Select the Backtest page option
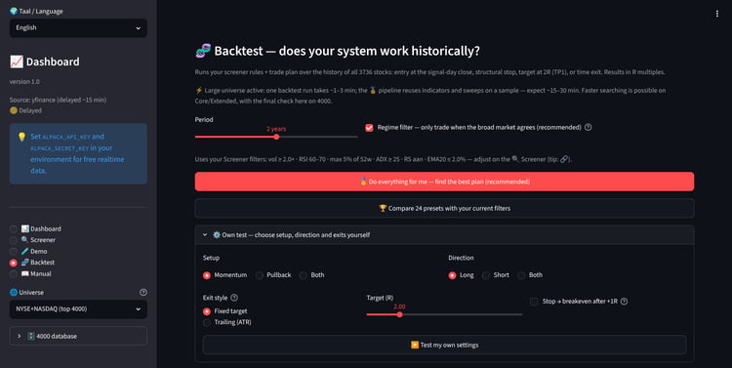Viewport: 732px width, 368px height. pyautogui.click(x=32, y=263)
